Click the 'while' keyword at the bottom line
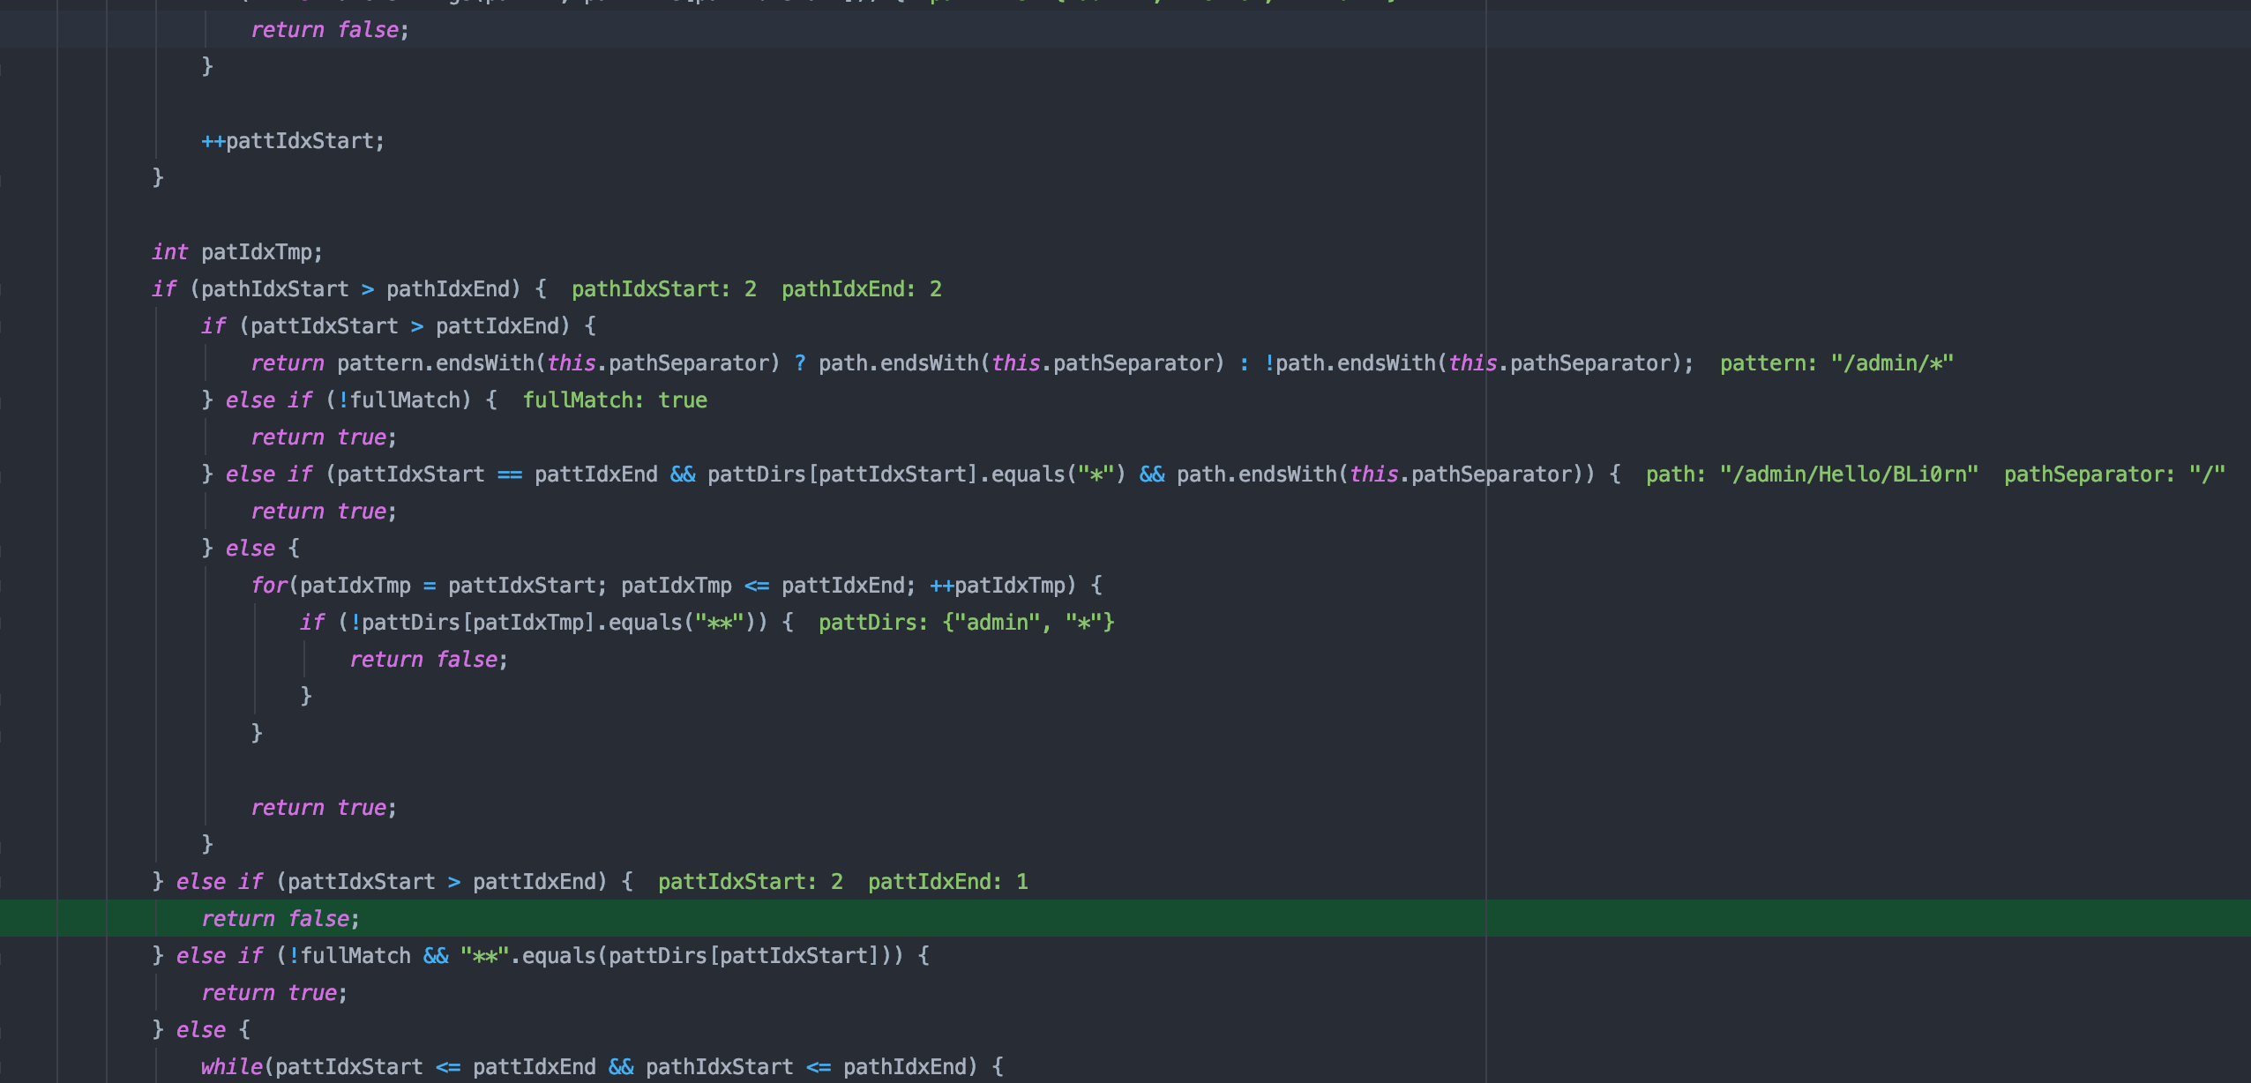This screenshot has height=1083, width=2251. (x=231, y=1066)
